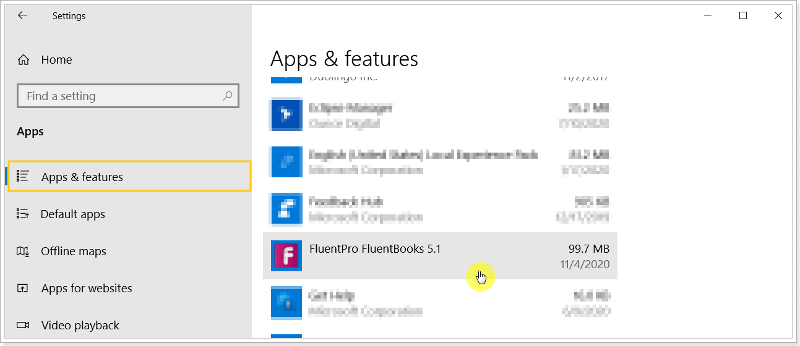Click the FluentBooks pink F icon

click(287, 256)
